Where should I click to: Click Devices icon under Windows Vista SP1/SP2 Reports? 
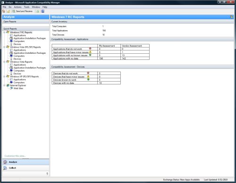tap(11, 59)
